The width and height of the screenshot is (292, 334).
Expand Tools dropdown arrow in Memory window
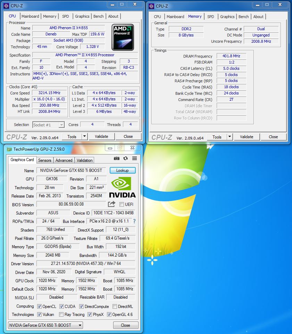230,137
